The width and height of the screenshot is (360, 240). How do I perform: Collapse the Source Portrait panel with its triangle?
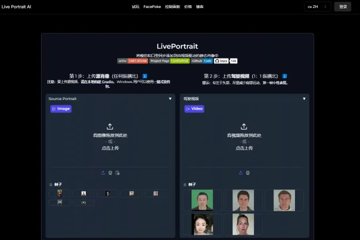coord(170,98)
